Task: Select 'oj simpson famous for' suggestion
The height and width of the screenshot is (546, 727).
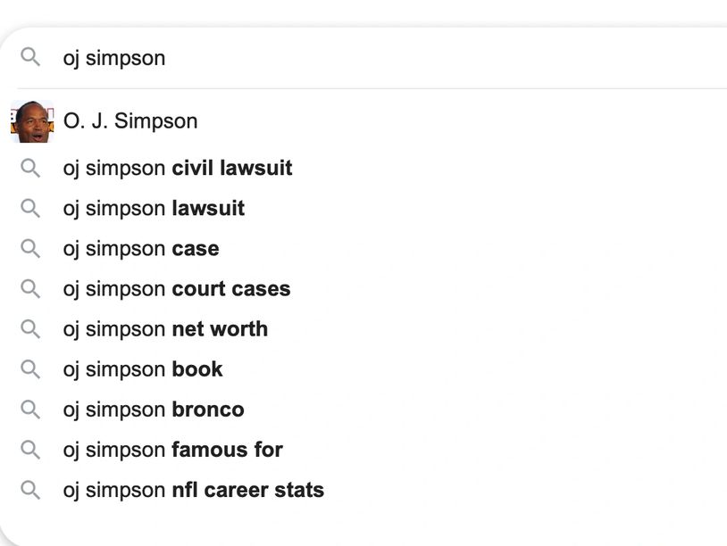Action: (x=172, y=450)
